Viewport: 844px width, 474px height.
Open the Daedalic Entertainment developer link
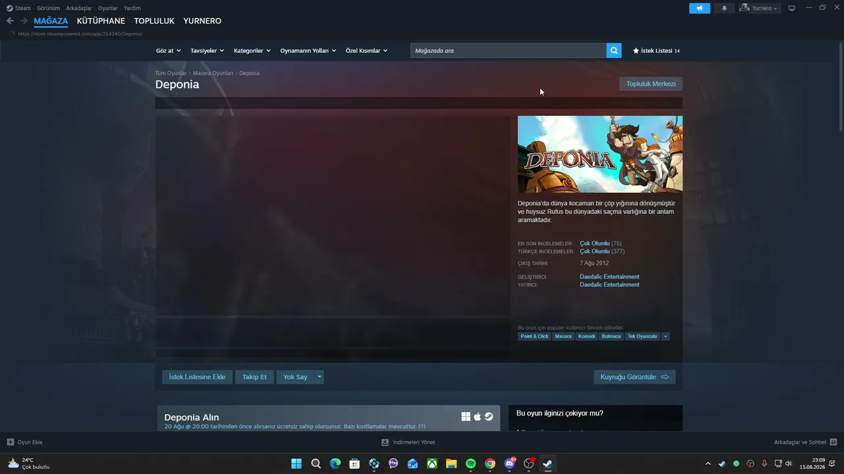tap(610, 276)
